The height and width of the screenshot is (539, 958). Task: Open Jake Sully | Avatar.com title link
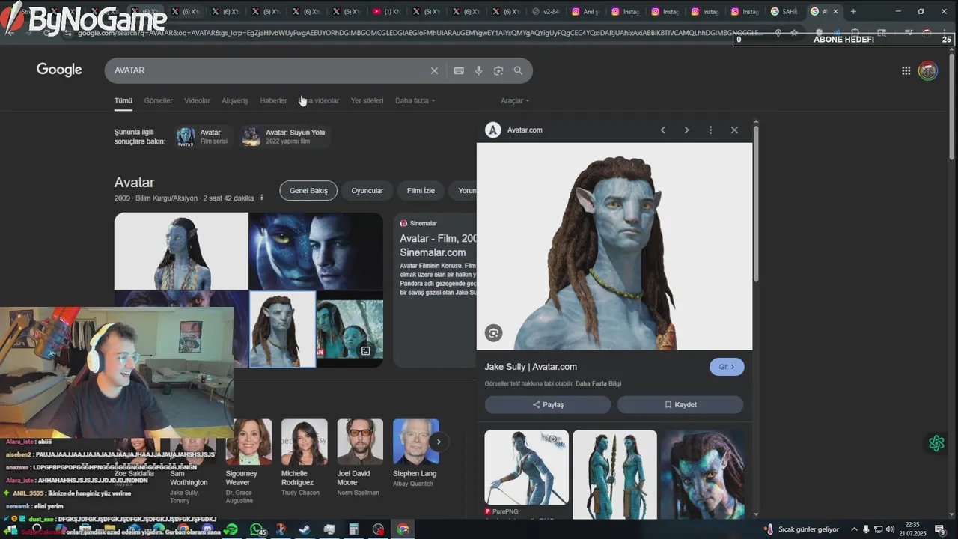click(x=531, y=367)
